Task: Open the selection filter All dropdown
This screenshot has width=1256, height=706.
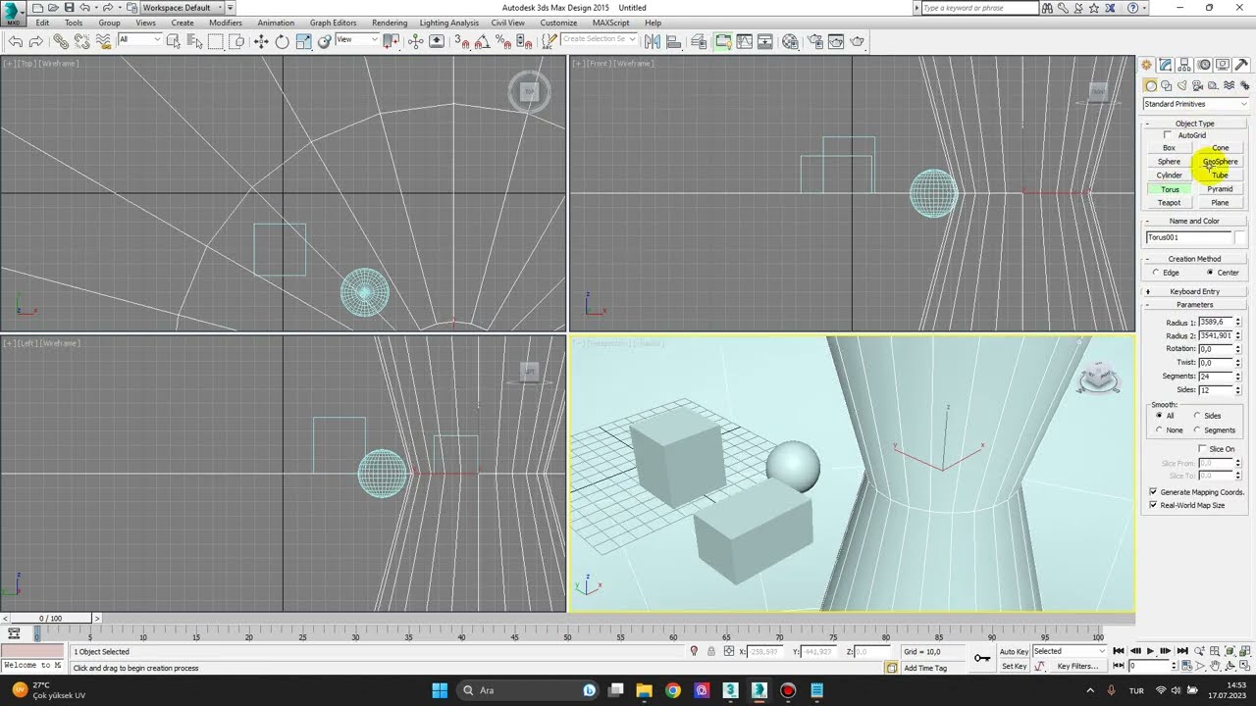Action: (x=139, y=40)
